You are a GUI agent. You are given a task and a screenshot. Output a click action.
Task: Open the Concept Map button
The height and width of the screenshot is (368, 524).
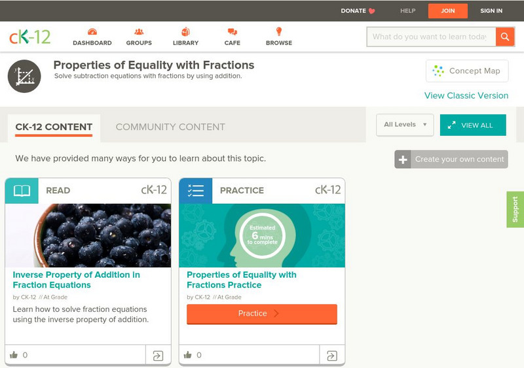coord(467,71)
